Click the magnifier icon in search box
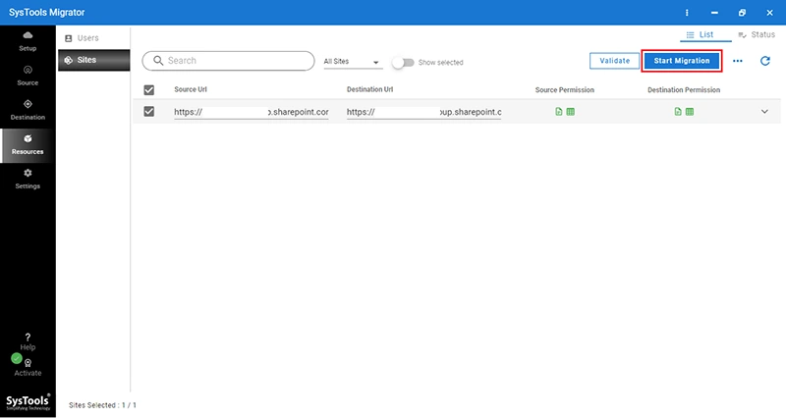 click(x=158, y=61)
